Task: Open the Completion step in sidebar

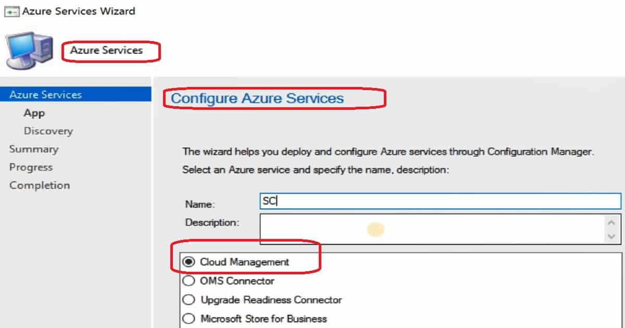Action: pyautogui.click(x=40, y=185)
